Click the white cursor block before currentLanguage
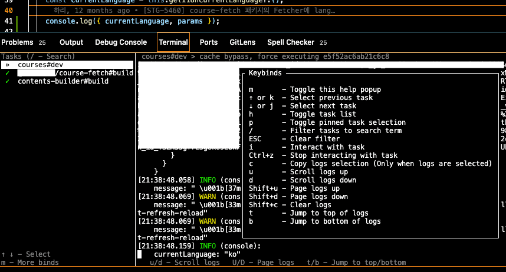 pyautogui.click(x=140, y=254)
